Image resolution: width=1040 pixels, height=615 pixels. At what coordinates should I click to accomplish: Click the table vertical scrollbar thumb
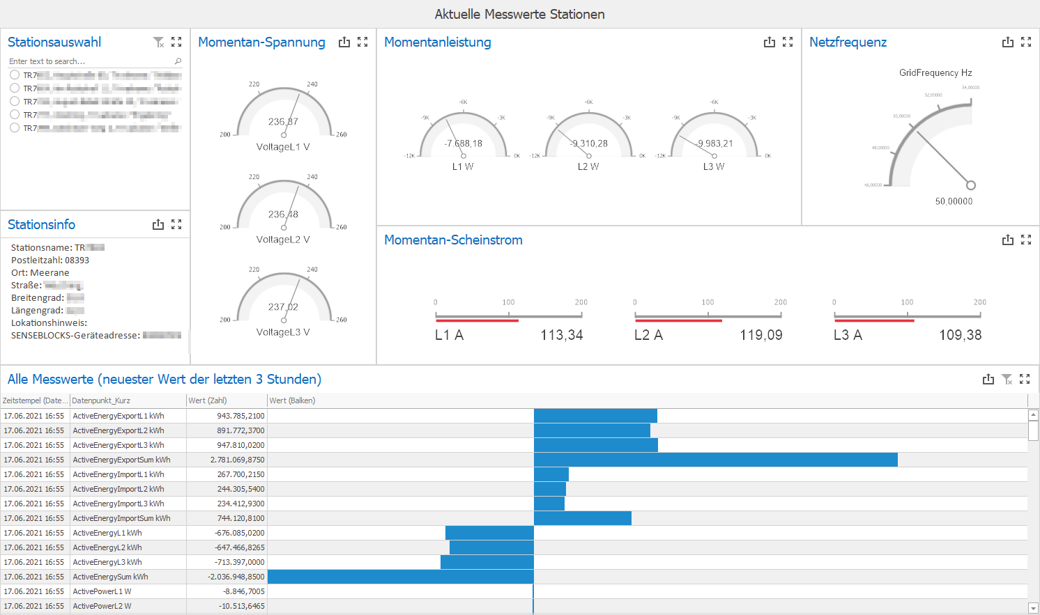click(x=1034, y=430)
